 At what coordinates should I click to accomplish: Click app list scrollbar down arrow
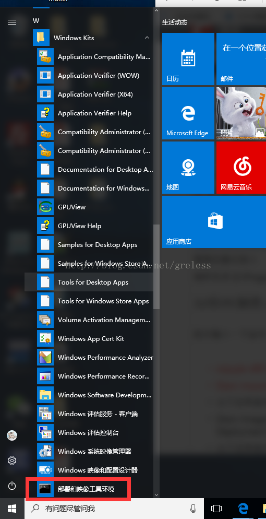156,495
